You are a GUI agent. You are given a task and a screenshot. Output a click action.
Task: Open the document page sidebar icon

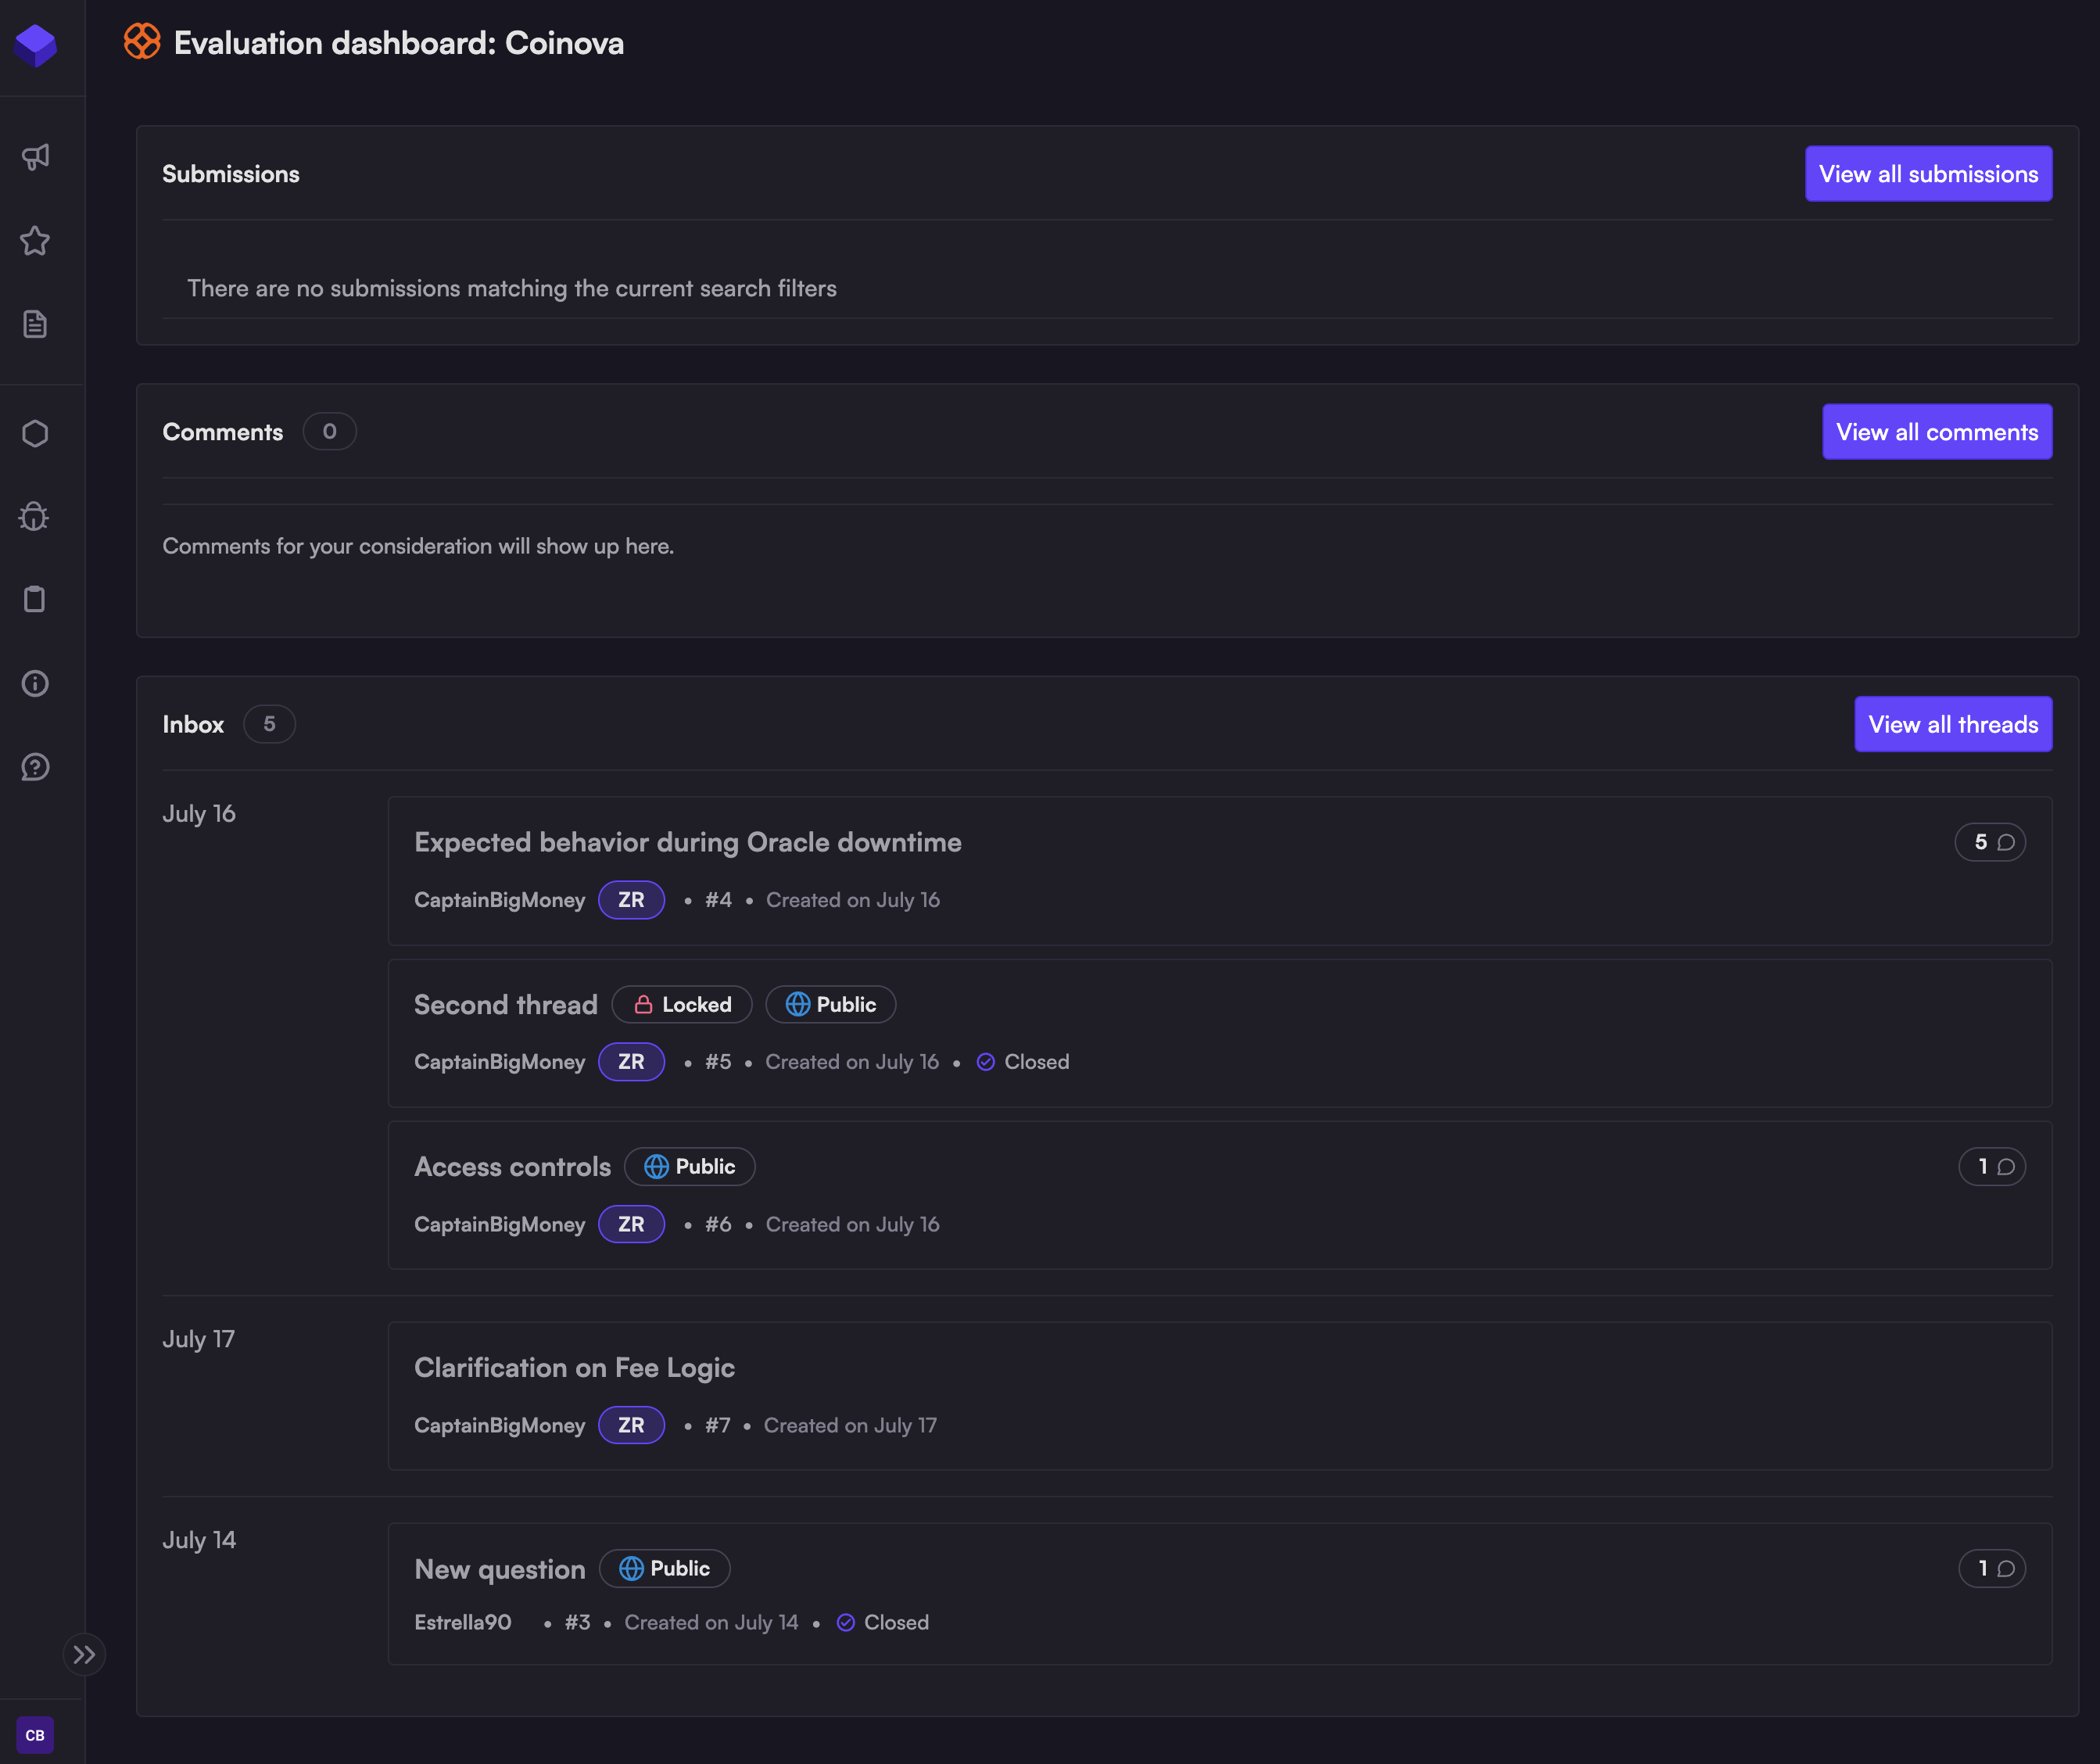pyautogui.click(x=35, y=324)
